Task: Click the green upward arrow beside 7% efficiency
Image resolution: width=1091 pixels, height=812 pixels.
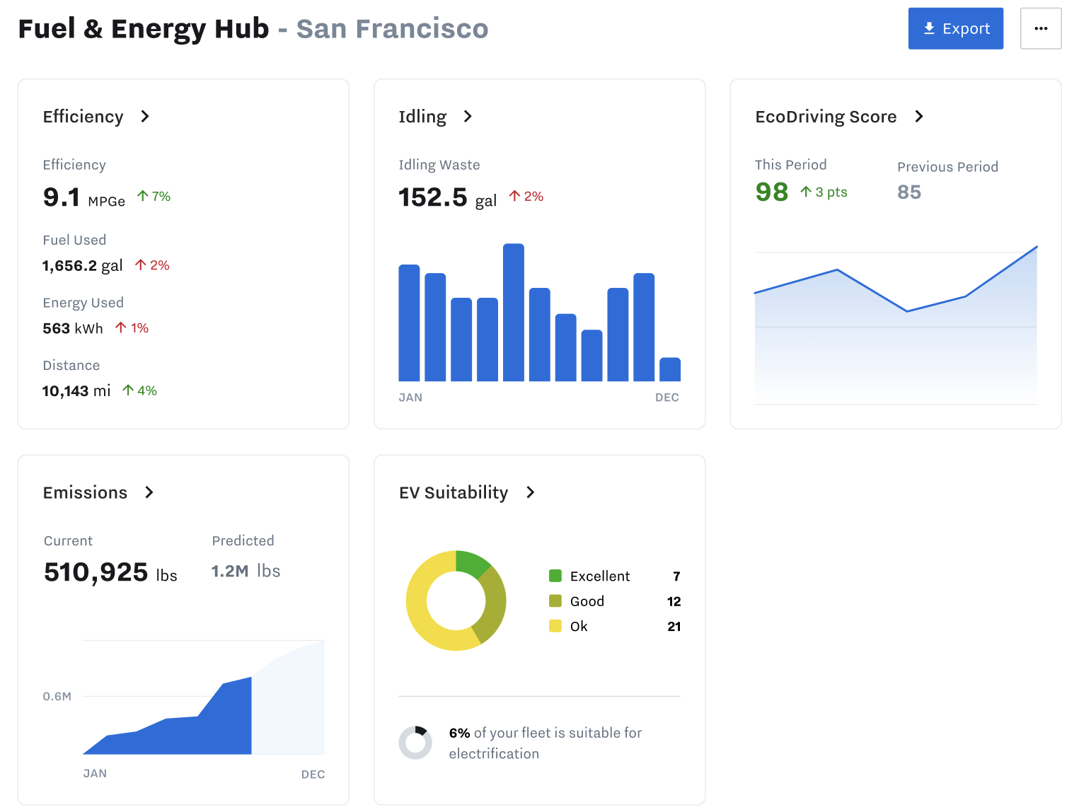Action: tap(144, 196)
